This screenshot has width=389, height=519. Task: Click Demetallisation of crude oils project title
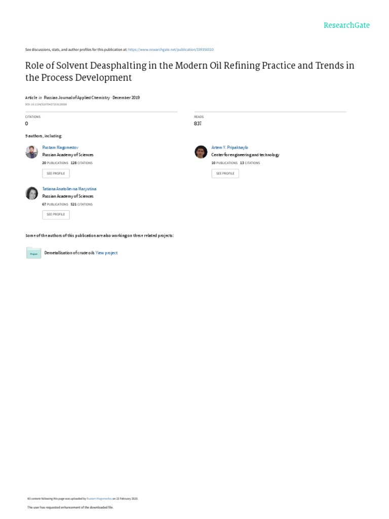coord(69,252)
